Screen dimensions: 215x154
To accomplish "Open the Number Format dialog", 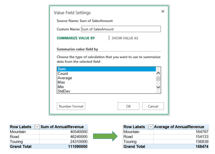I will tap(71, 106).
